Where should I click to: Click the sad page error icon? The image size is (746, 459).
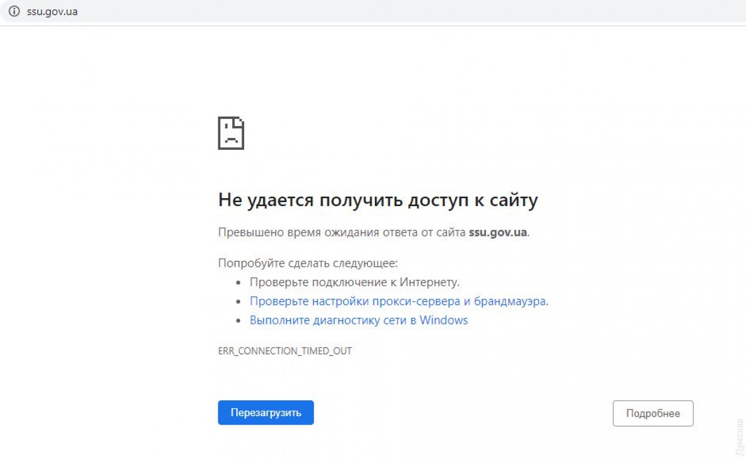pyautogui.click(x=231, y=133)
